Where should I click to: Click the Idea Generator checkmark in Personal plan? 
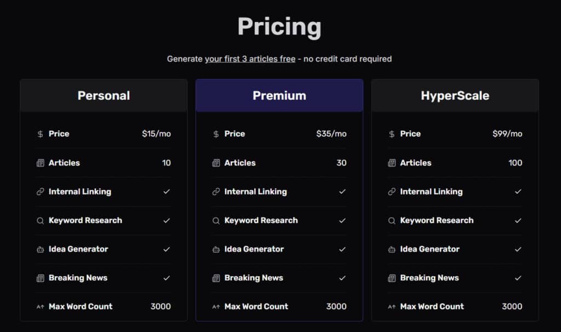(167, 249)
